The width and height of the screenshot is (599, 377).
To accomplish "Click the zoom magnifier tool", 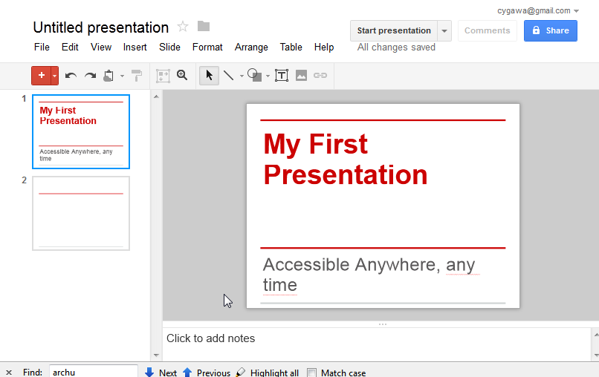I will (x=182, y=75).
